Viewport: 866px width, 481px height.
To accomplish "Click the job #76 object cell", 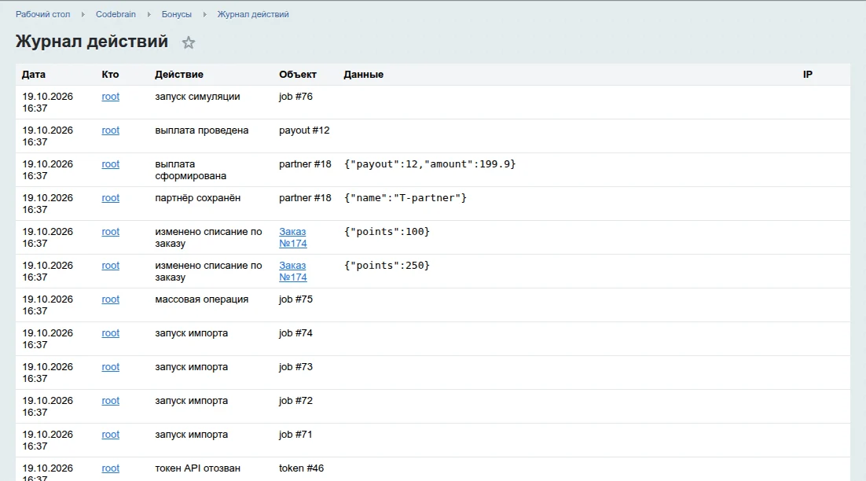I will coord(295,97).
